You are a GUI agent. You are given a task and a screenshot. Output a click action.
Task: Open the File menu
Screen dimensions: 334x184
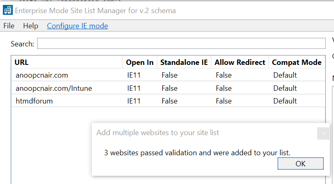click(9, 26)
